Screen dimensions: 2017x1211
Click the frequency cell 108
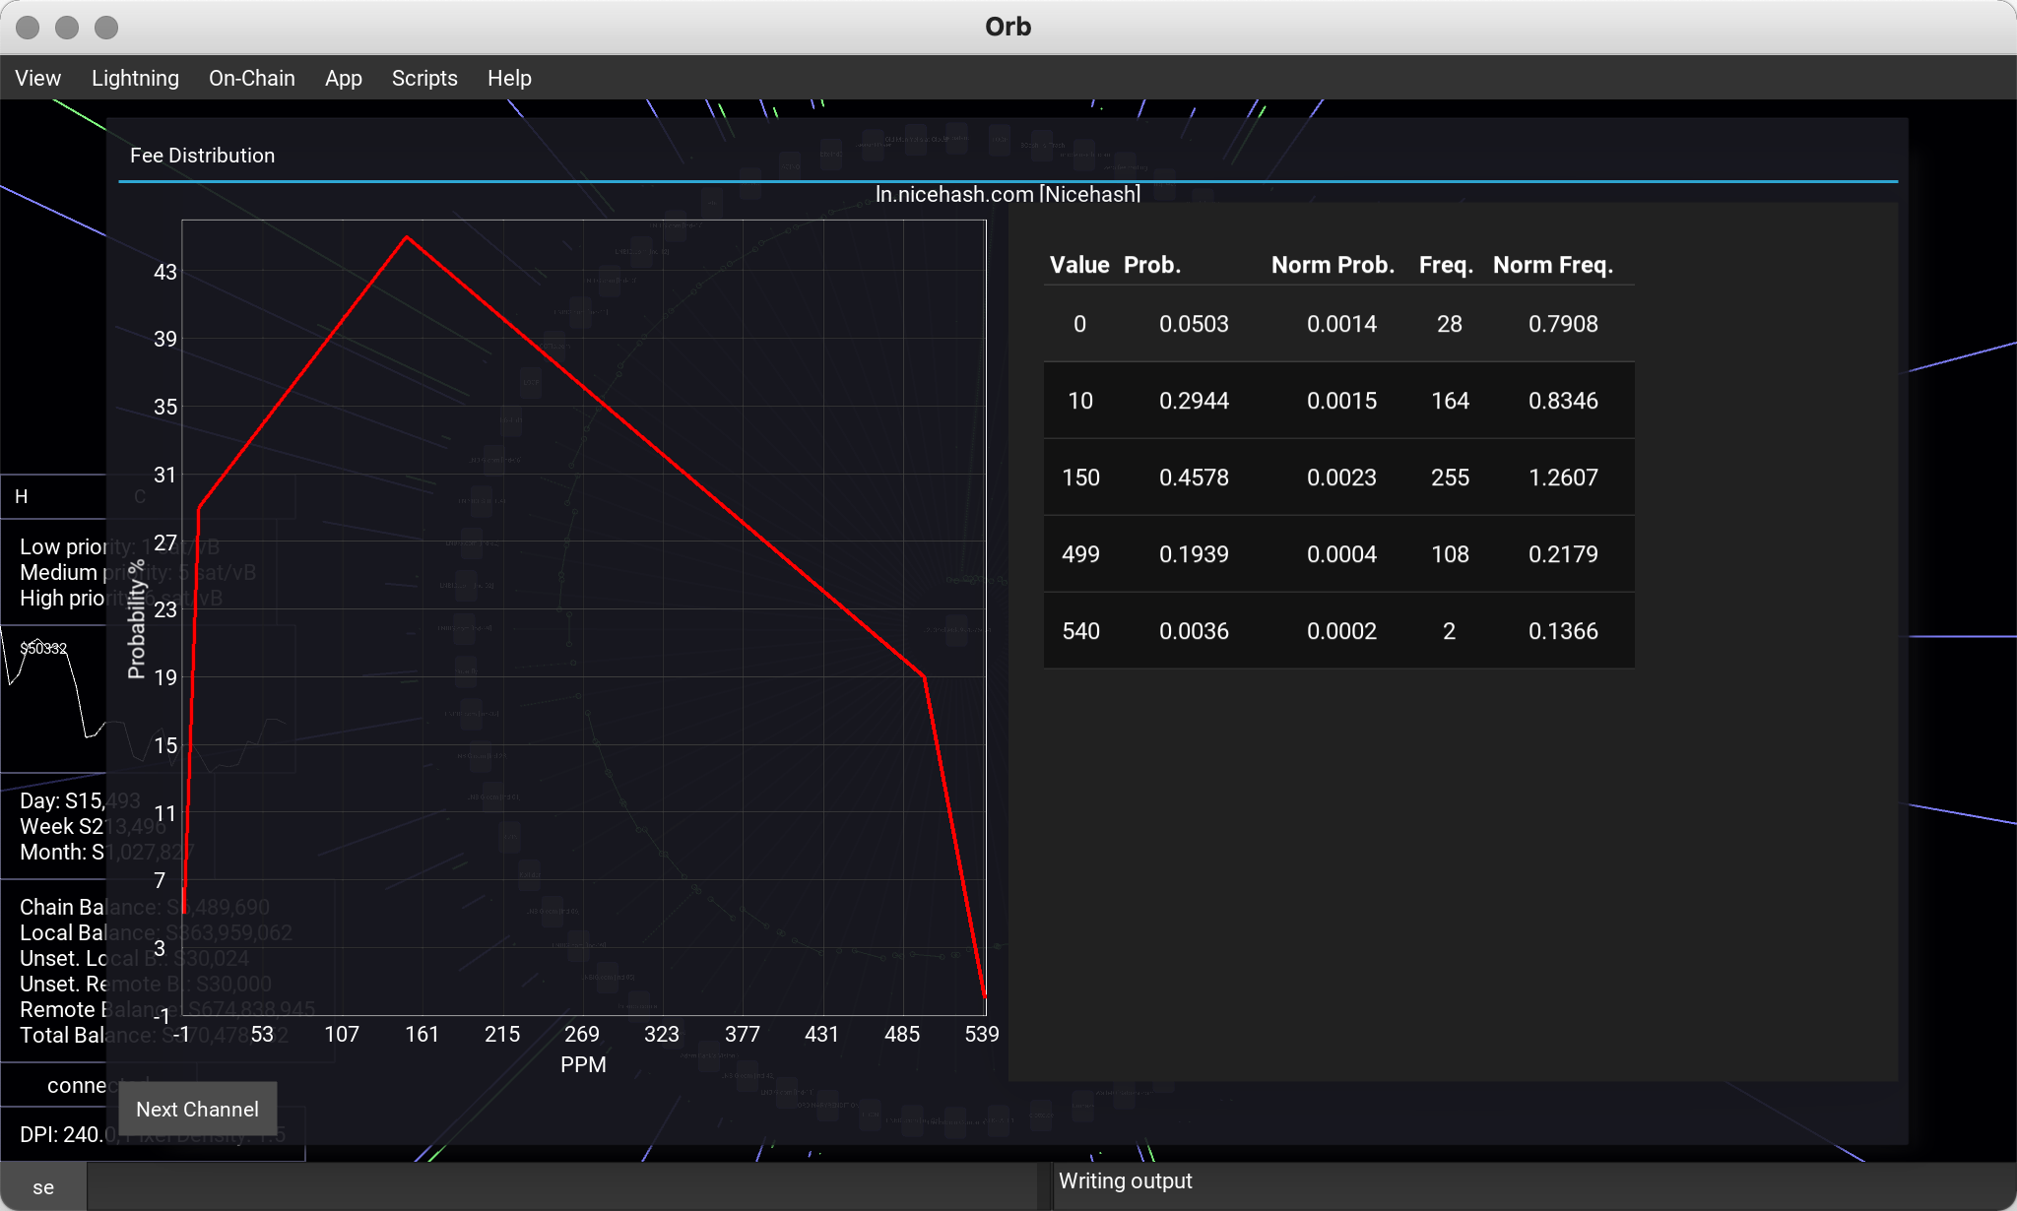coord(1450,554)
